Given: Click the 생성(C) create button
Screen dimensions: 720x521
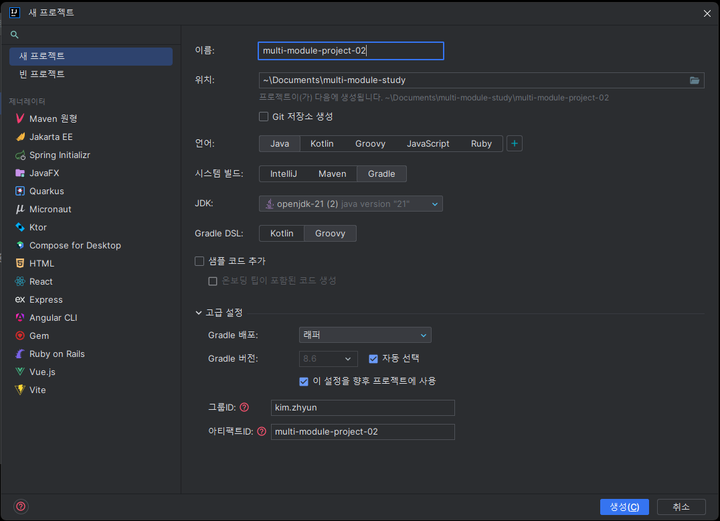Looking at the screenshot, I should (x=624, y=507).
